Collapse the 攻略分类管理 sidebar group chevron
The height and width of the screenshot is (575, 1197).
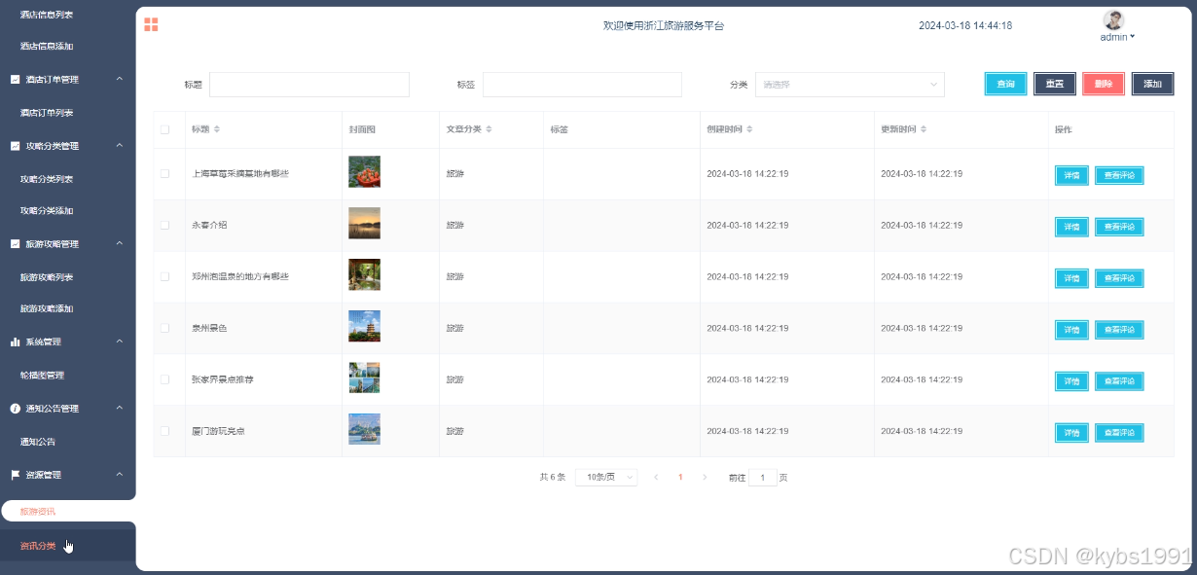tap(120, 146)
